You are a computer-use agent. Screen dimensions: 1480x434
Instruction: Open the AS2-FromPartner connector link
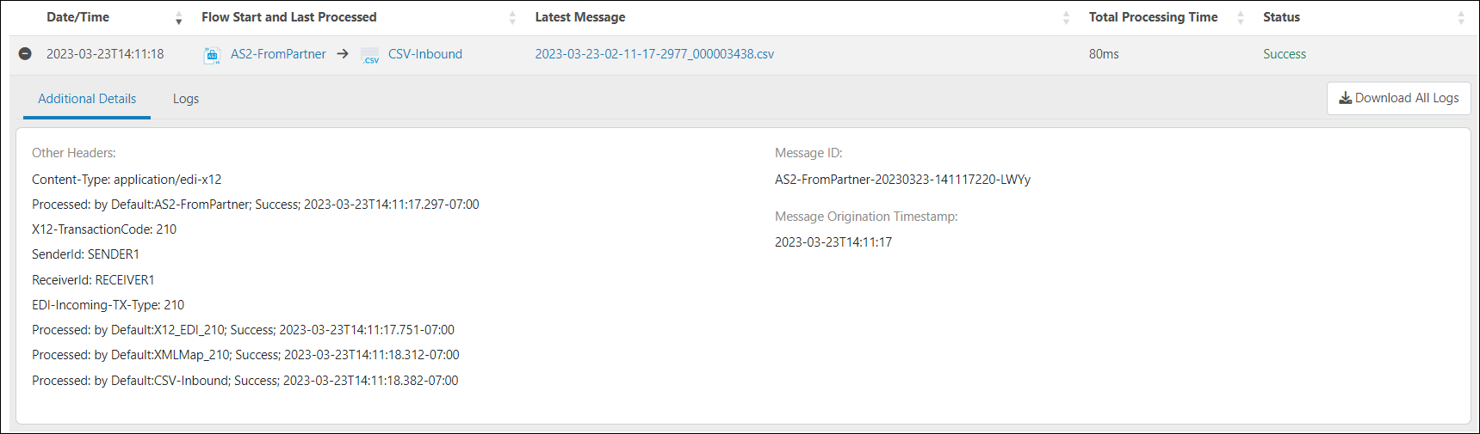pyautogui.click(x=278, y=54)
